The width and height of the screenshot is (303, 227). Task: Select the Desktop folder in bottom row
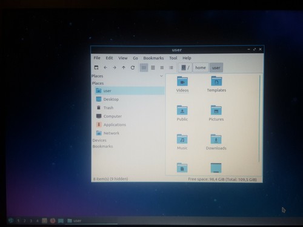(216, 168)
